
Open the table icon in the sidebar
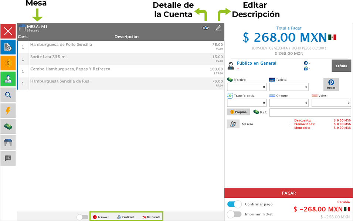click(x=8, y=142)
